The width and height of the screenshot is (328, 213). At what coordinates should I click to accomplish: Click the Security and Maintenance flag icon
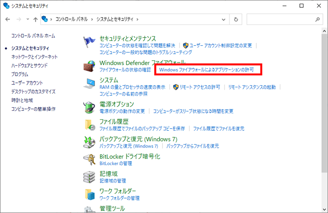point(89,42)
